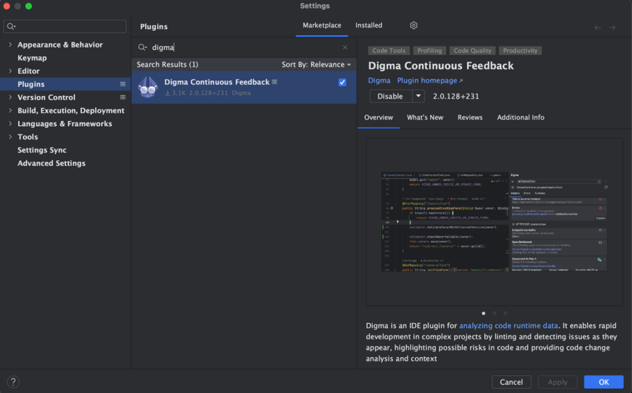Screen dimensions: 632x393
Task: Click the downloads icon showing 3.1K
Action: 168,93
